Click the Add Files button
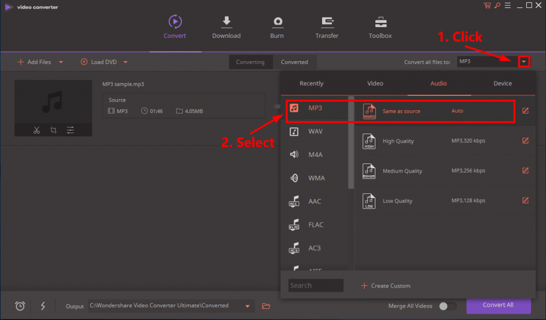This screenshot has height=320, width=546. click(35, 62)
